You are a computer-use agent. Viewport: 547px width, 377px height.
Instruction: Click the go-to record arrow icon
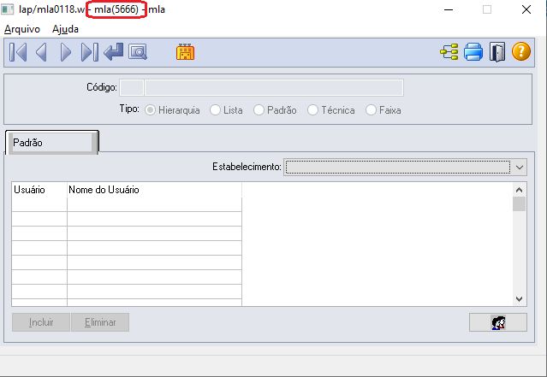tap(114, 51)
